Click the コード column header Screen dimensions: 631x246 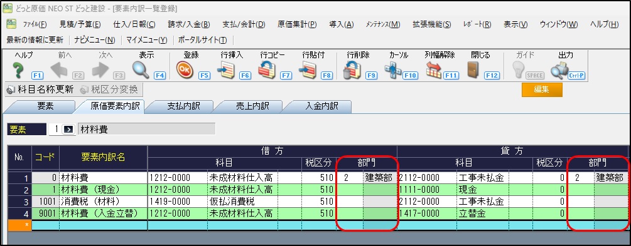[x=45, y=158]
